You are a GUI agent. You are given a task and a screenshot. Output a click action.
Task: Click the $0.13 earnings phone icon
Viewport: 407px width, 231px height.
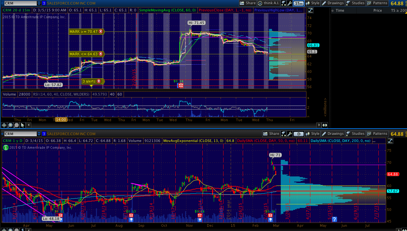coord(131,215)
